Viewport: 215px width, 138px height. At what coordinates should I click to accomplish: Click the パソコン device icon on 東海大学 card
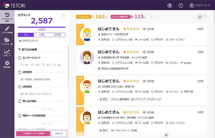click(167, 92)
